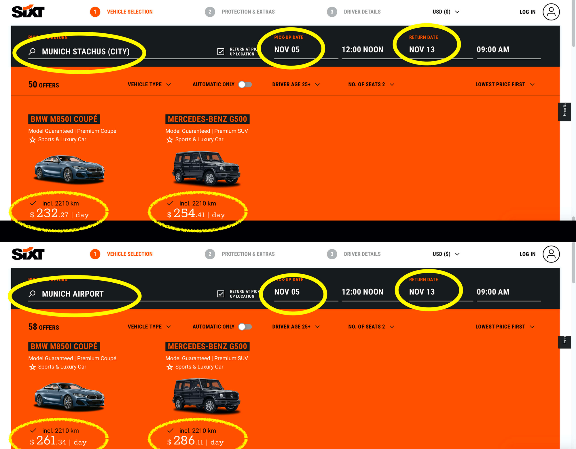
Task: Click the search icon beside Munich Airport
Action: 32,294
